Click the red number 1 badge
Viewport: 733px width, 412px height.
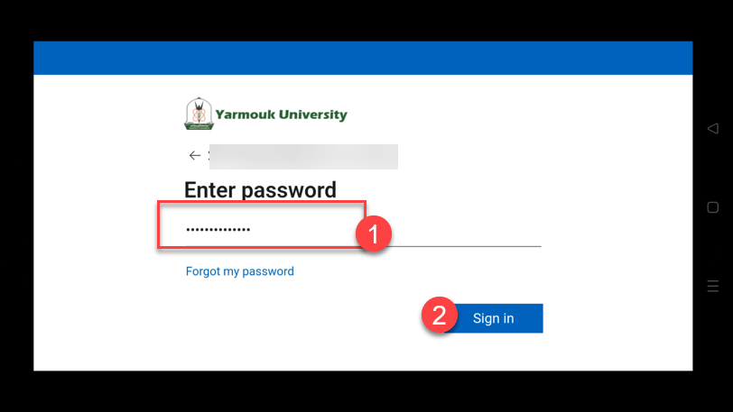coord(374,233)
